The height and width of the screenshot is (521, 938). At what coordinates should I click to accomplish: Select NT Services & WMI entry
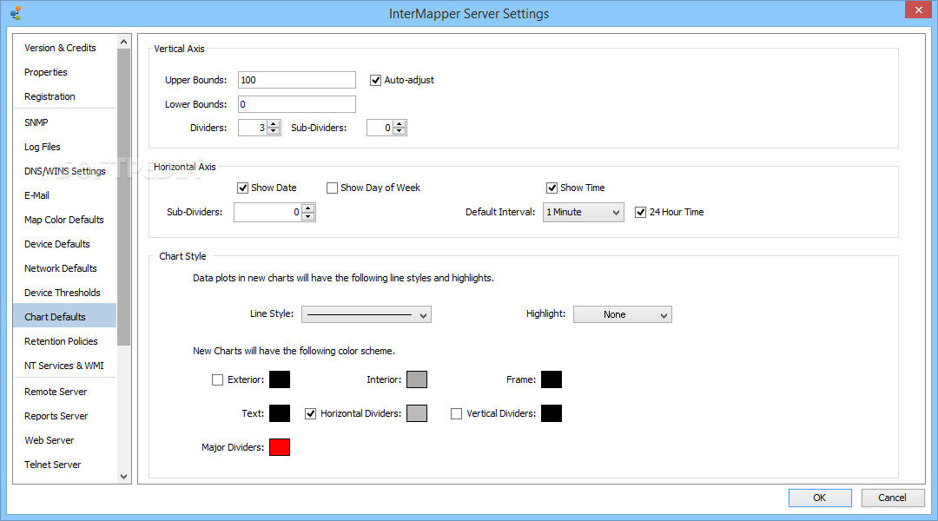coord(64,366)
